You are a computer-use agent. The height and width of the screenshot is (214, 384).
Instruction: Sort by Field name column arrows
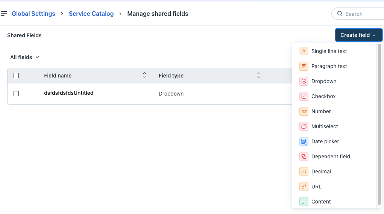click(144, 75)
